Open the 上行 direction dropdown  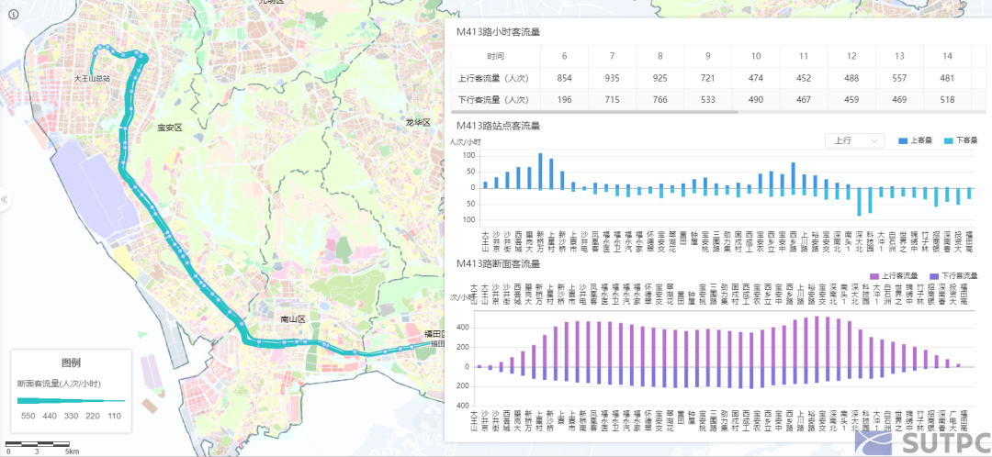[855, 140]
